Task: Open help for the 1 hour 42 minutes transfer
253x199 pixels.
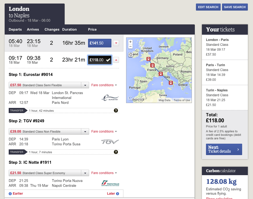Action: pyautogui.click(x=116, y=110)
